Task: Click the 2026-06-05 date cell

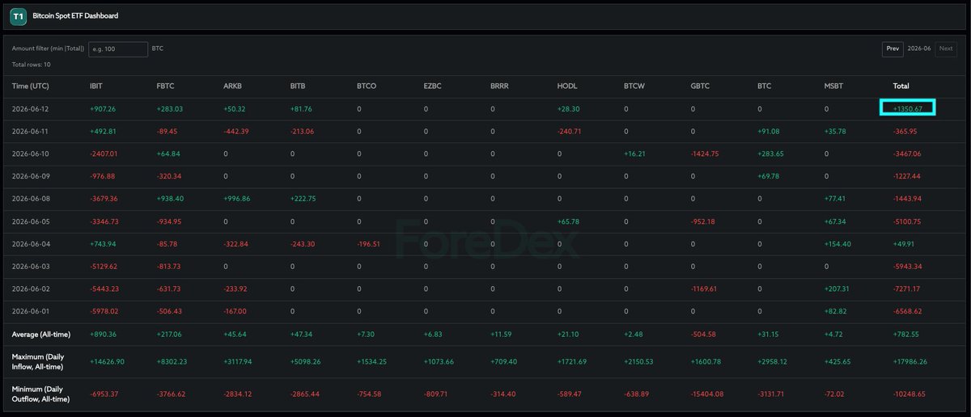Action: (29, 221)
